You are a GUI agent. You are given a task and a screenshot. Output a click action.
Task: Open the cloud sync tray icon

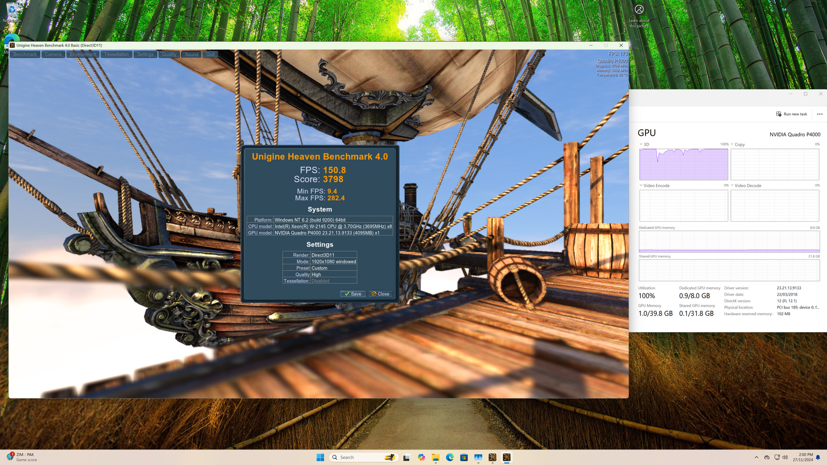click(767, 457)
